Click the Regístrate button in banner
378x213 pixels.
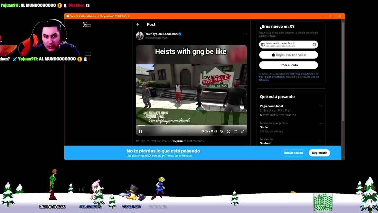pos(319,153)
